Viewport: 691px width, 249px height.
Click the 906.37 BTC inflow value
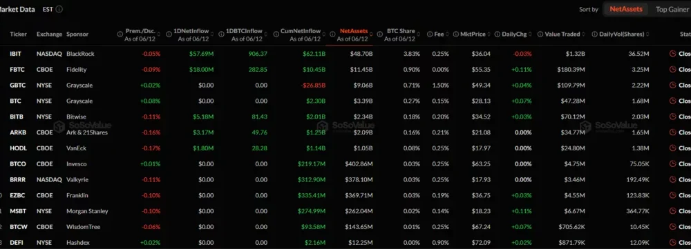click(x=258, y=54)
